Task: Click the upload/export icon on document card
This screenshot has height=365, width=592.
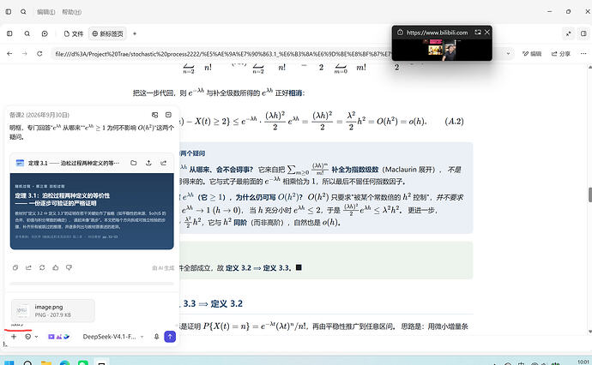Action: pos(148,163)
